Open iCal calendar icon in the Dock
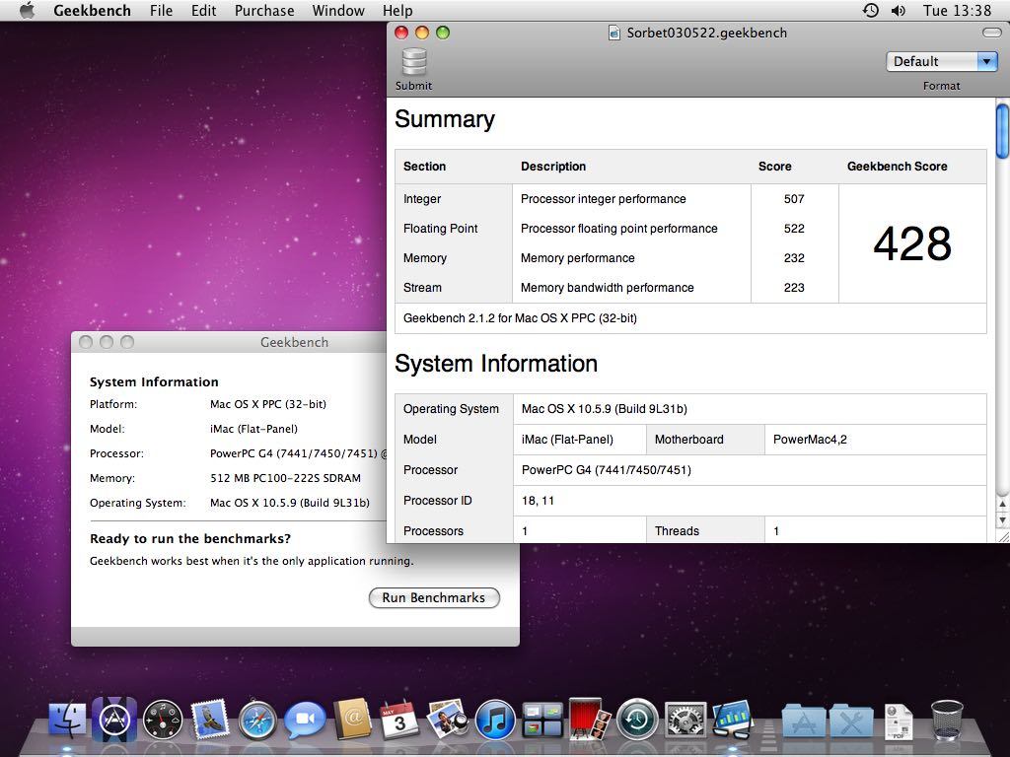Viewport: 1010px width, 757px height. tap(400, 719)
